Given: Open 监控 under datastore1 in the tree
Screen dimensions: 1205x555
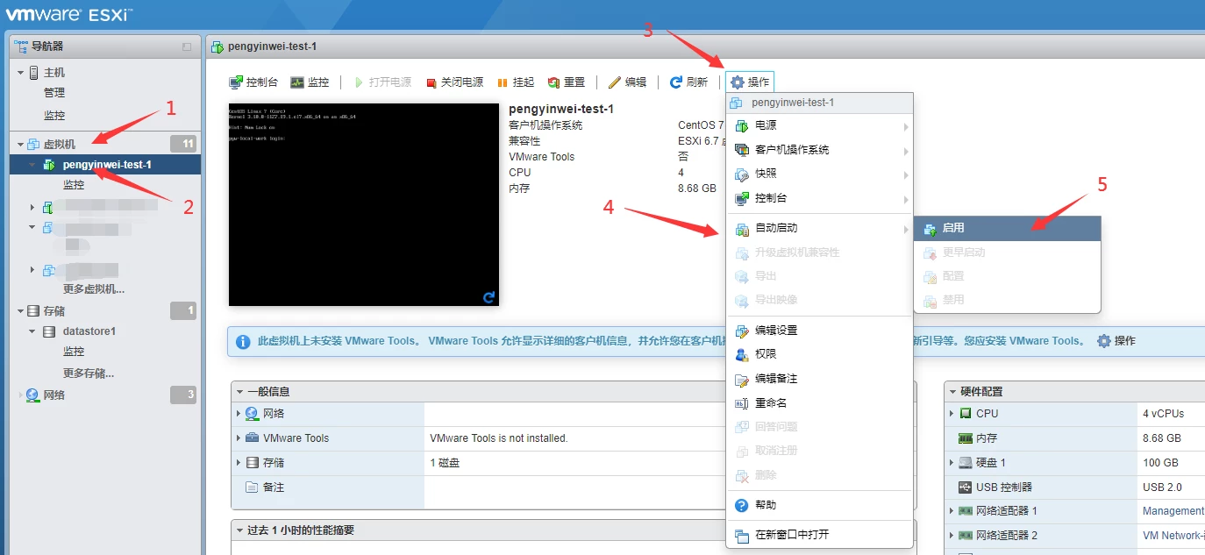Looking at the screenshot, I should point(74,352).
